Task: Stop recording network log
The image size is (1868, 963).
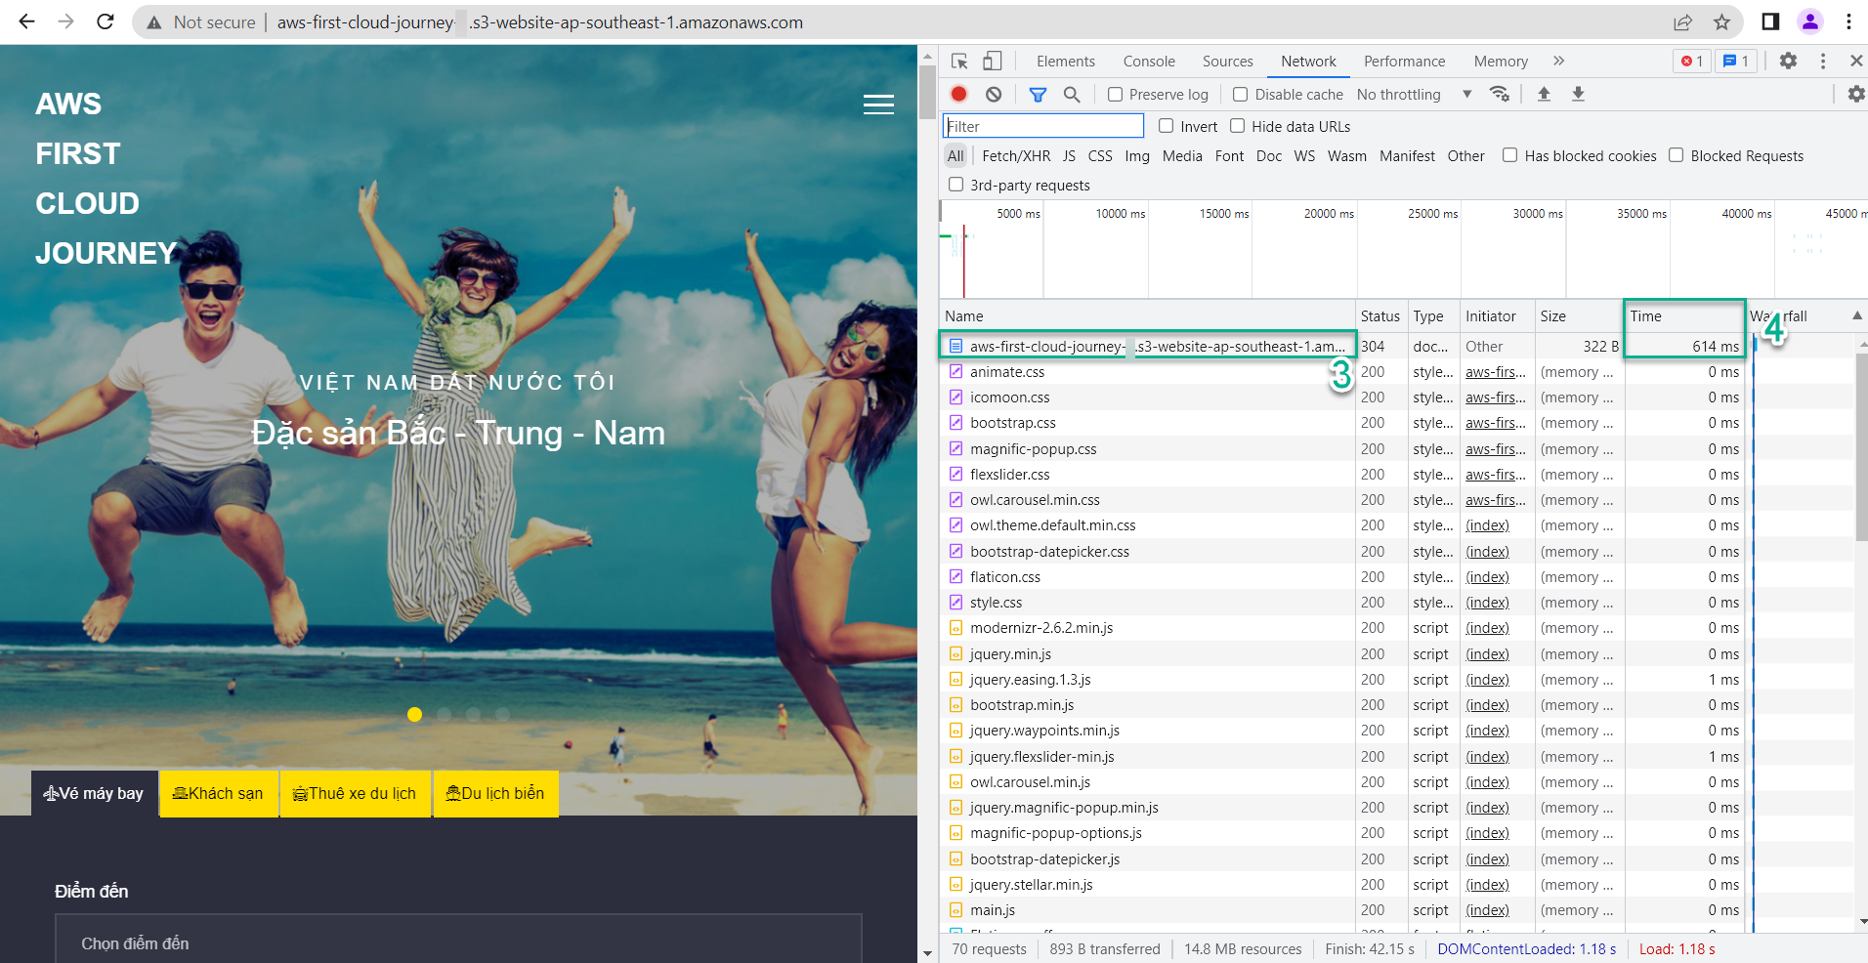Action: 959,94
